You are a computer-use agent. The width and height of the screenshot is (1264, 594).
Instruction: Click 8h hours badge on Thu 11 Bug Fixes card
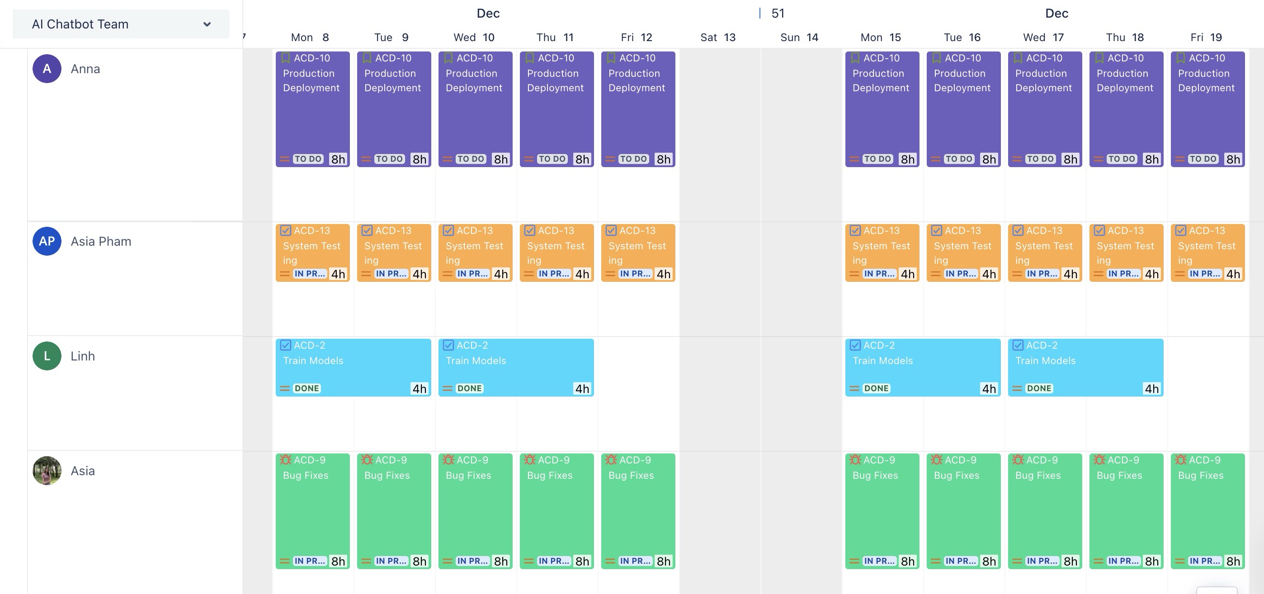pyautogui.click(x=582, y=561)
